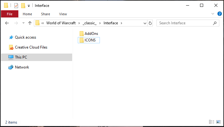Refresh the Interface folder view

pyautogui.click(x=150, y=23)
